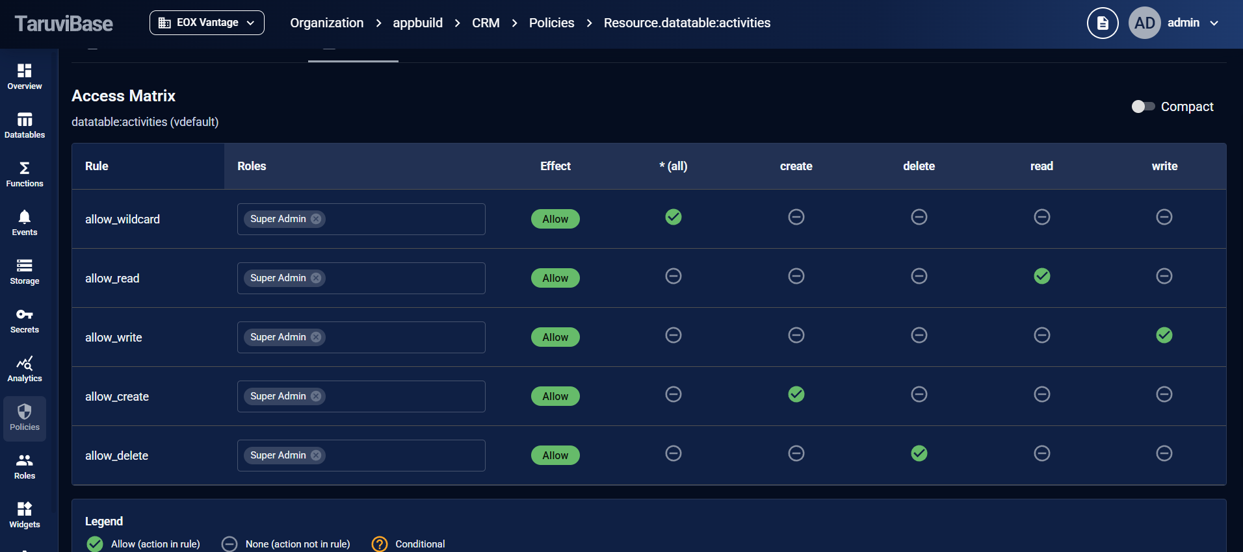1243x552 pixels.
Task: Toggle the Compact view switch
Action: coord(1143,107)
